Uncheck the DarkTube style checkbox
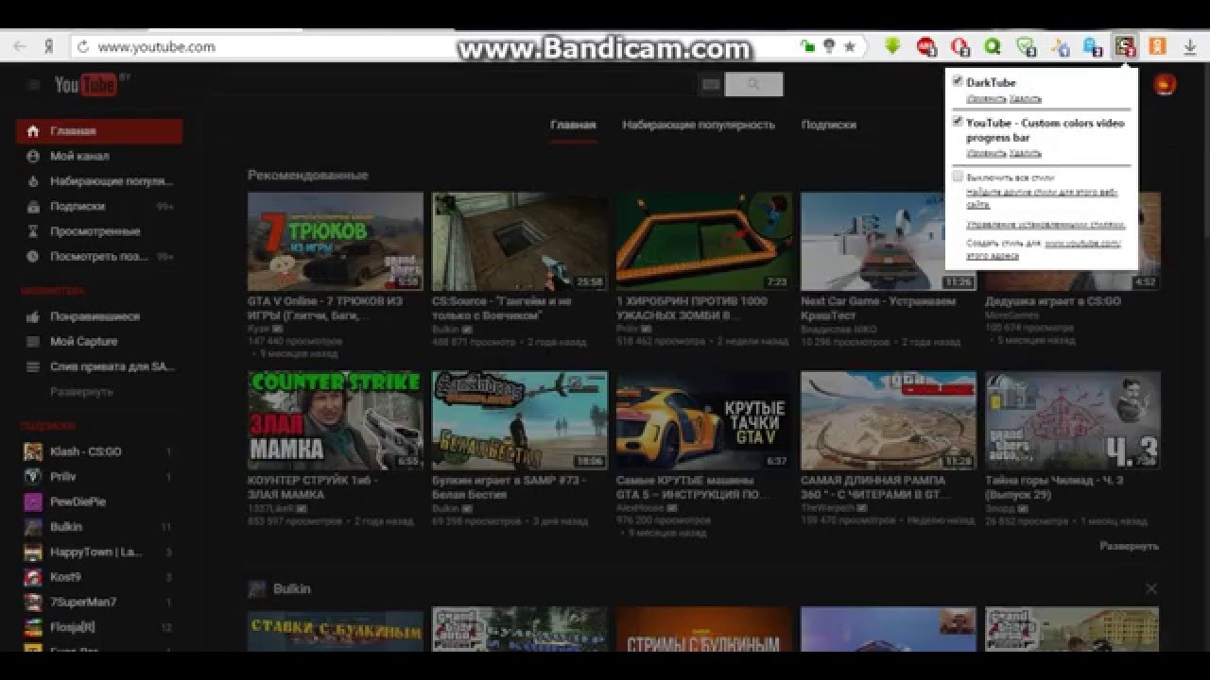 (x=958, y=81)
